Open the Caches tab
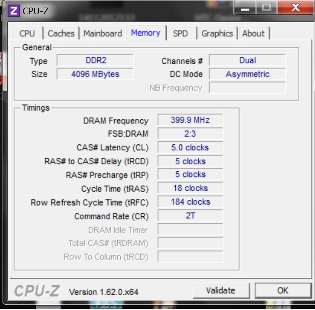Screen dimensions: 315x310 (x=61, y=33)
